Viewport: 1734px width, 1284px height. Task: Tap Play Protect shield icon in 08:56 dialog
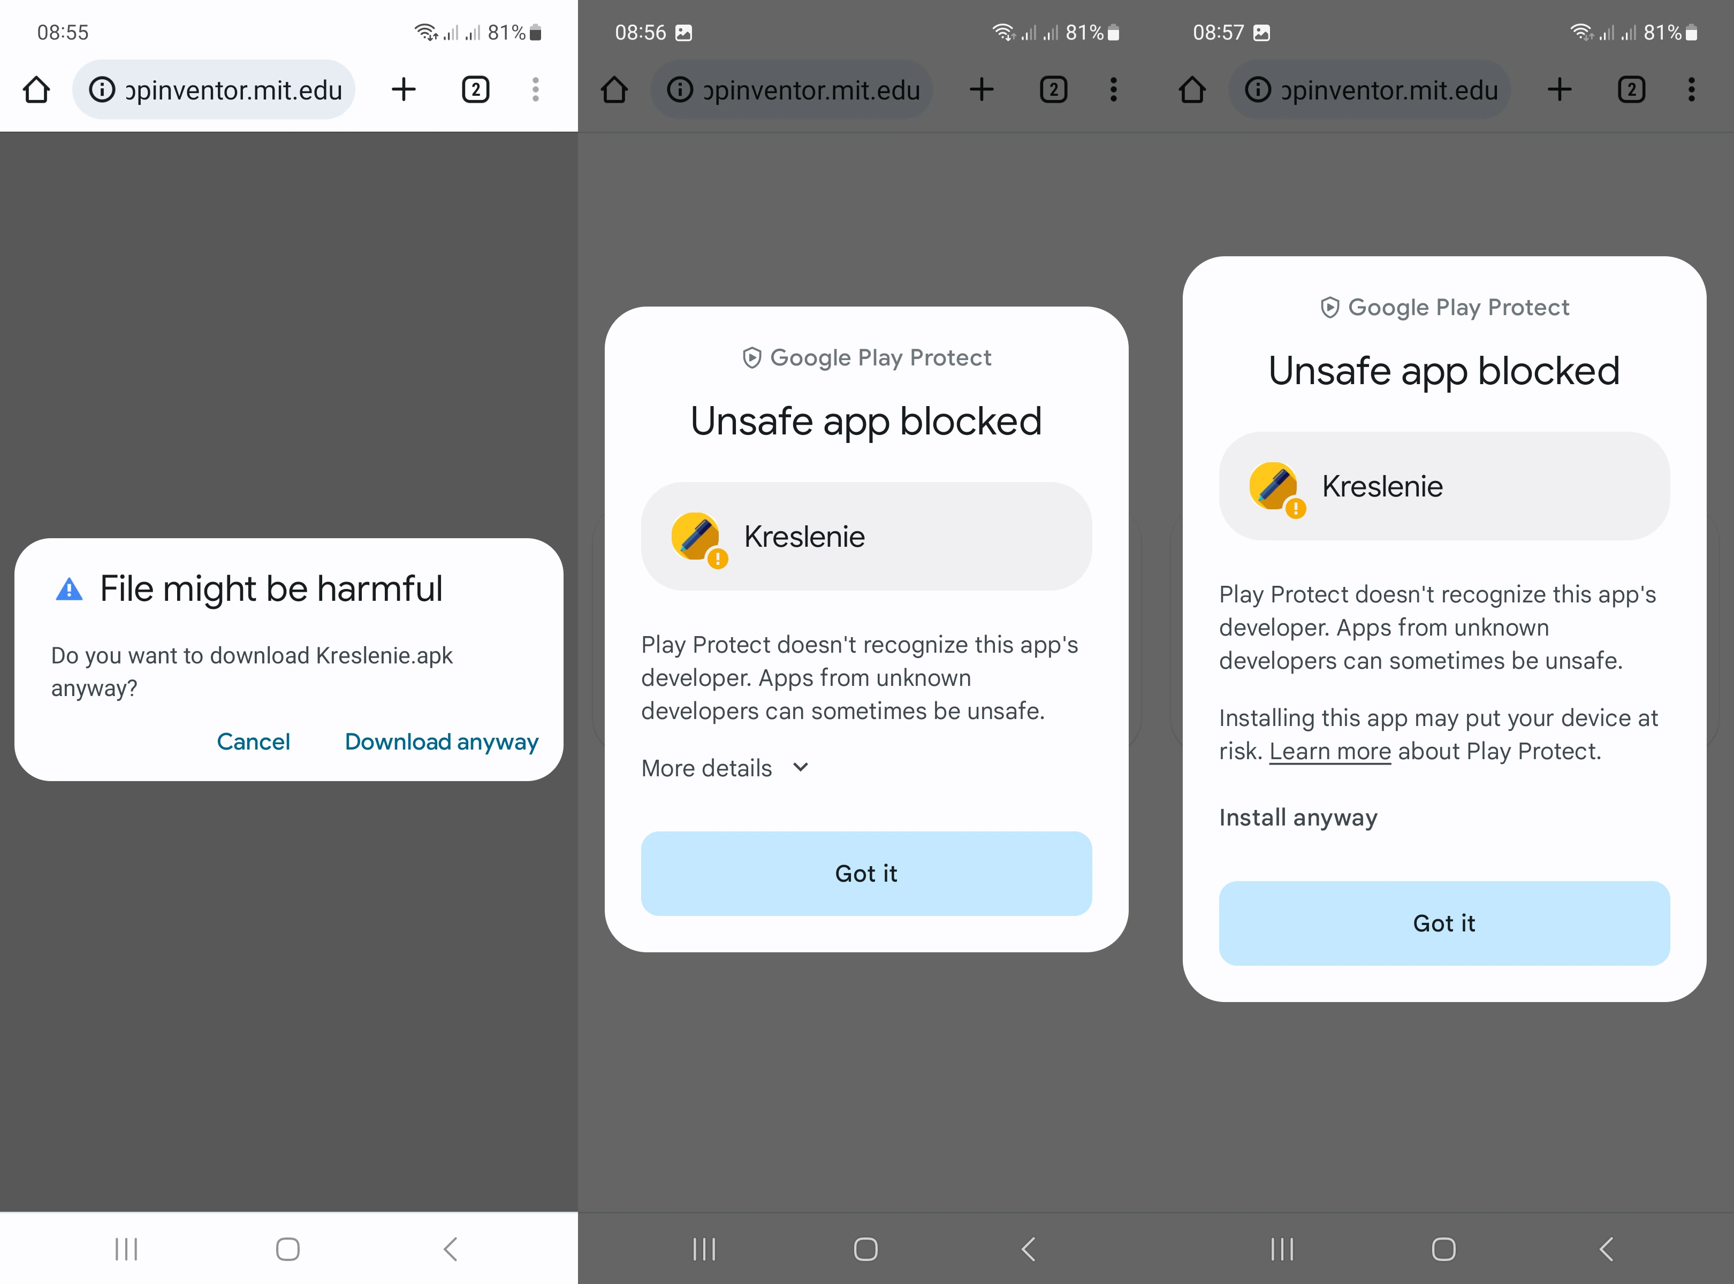tap(751, 357)
